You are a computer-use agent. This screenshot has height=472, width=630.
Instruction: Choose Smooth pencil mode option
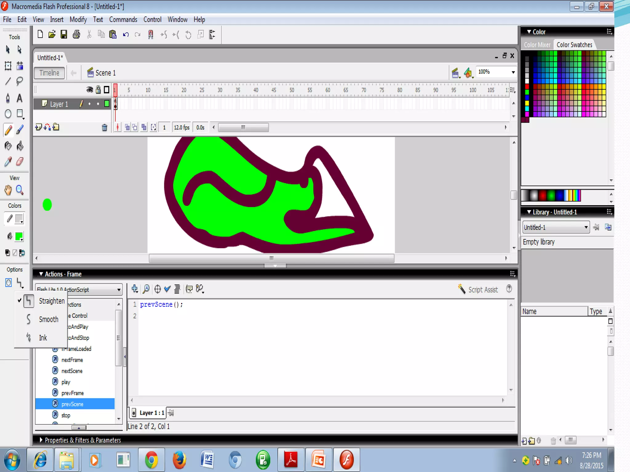point(48,319)
